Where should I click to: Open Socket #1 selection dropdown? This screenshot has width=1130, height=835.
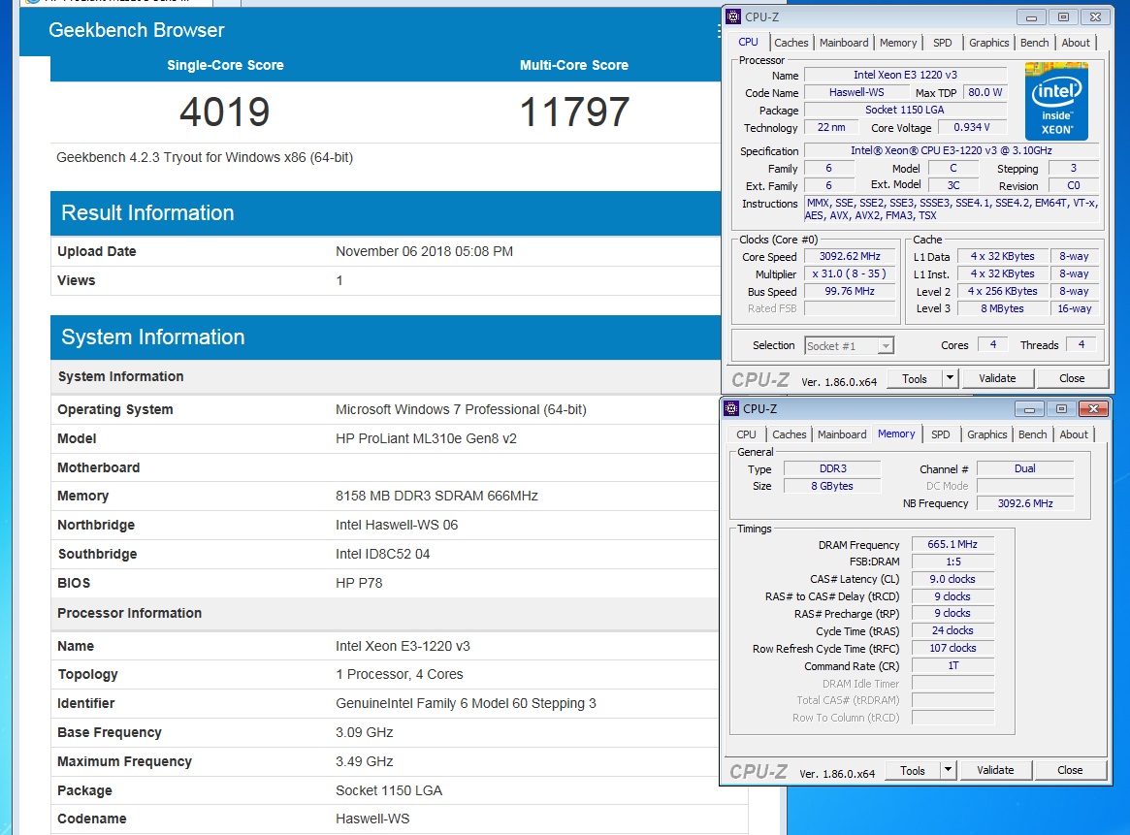click(x=849, y=346)
